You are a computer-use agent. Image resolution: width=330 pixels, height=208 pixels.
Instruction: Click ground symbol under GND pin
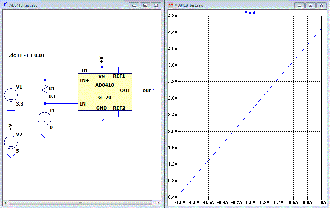tap(102, 119)
